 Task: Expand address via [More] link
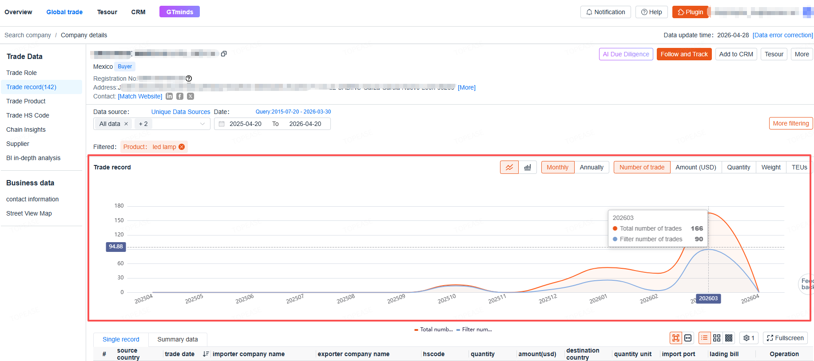coord(467,87)
